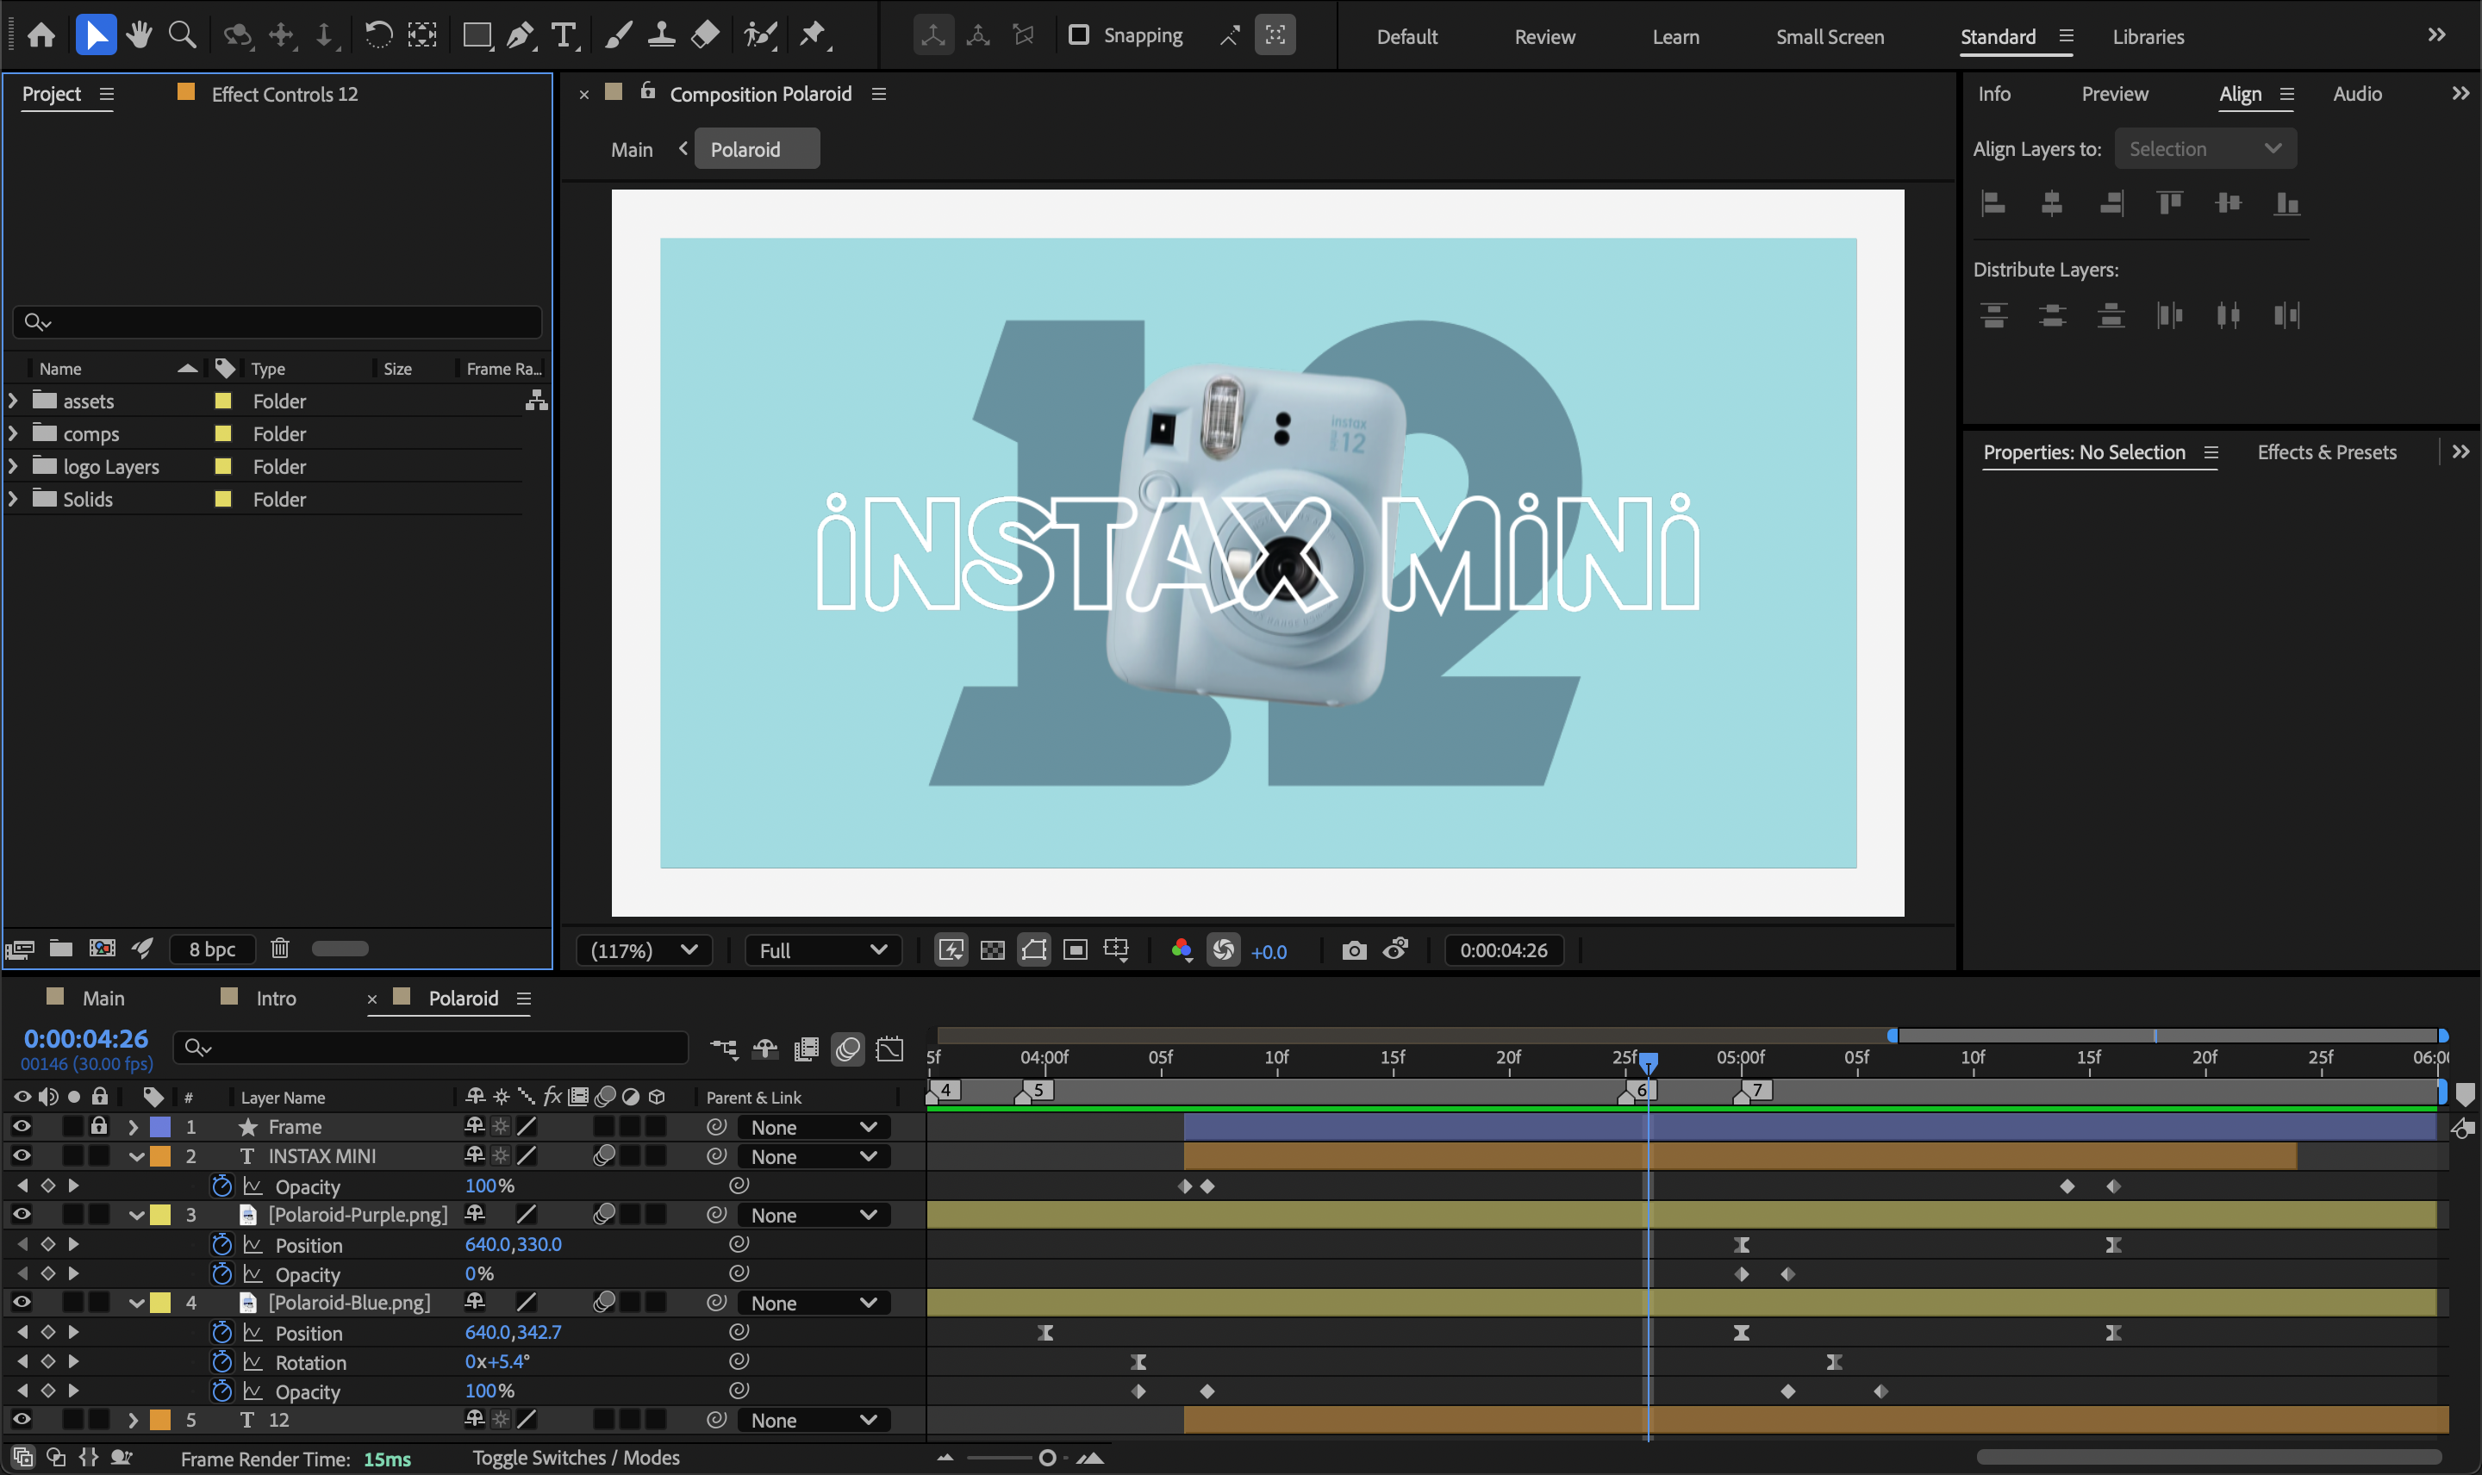Open the magnification ratio dropdown
This screenshot has height=1475, width=2482.
[643, 950]
